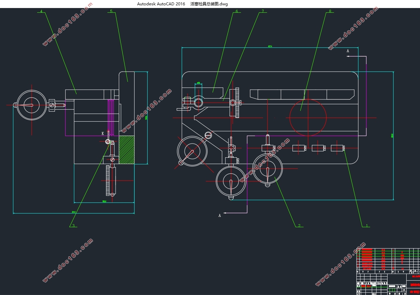Select the part number 1 label
Screen dimensions: 420x295
click(x=366, y=226)
